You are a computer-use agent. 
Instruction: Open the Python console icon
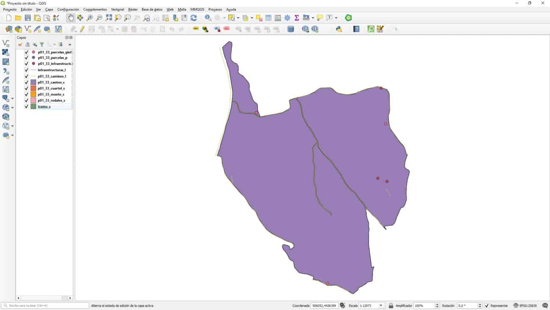339,29
